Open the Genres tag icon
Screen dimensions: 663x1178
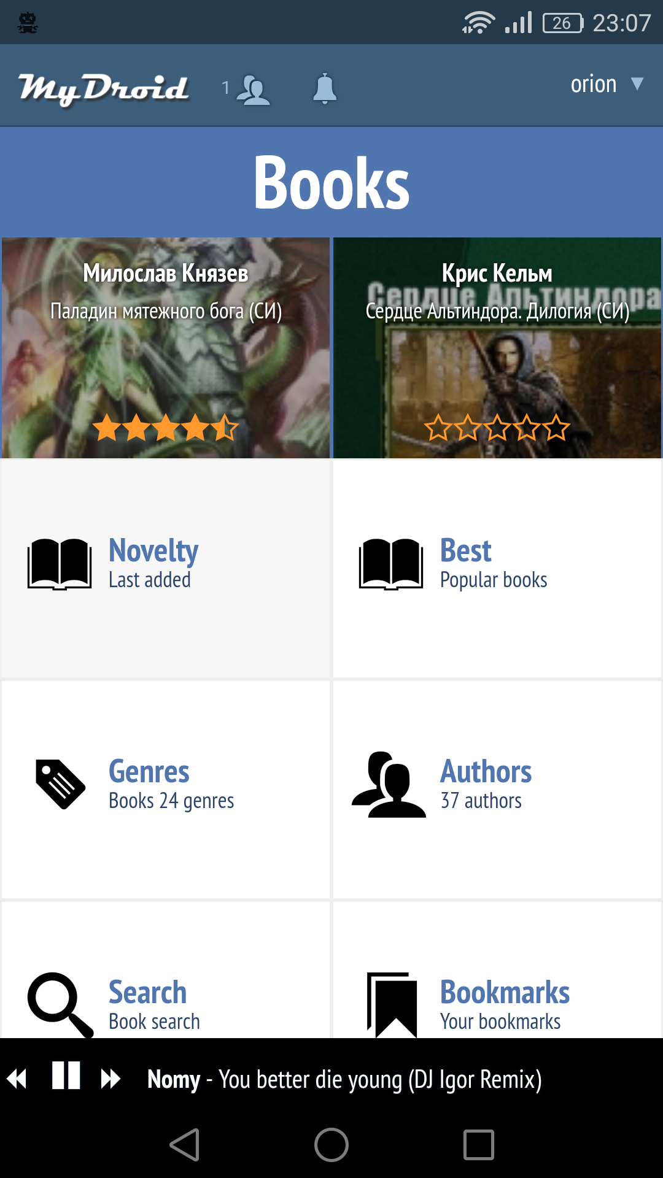(x=60, y=784)
